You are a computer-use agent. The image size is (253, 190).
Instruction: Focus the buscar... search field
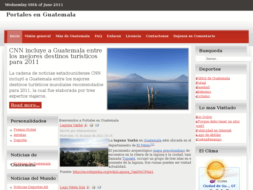(x=228, y=59)
